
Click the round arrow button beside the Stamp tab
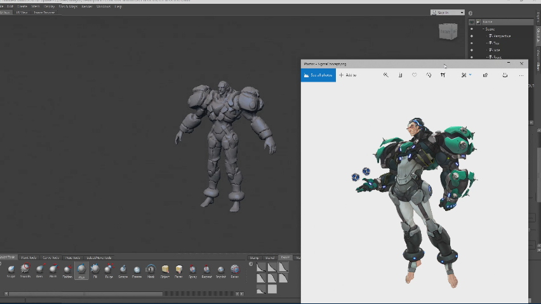251,264
